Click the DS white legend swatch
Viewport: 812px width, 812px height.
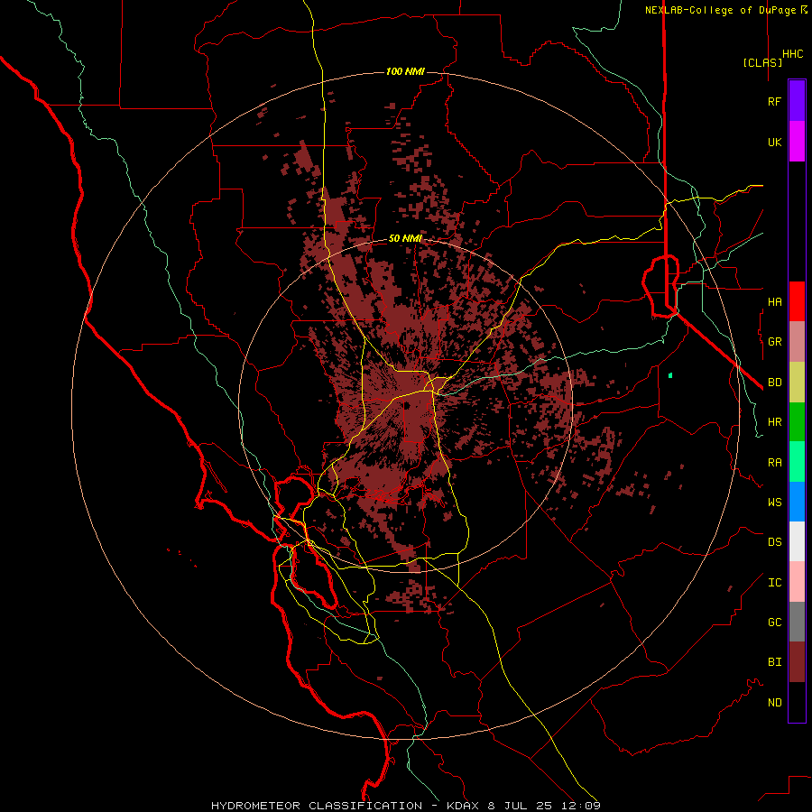pos(797,541)
